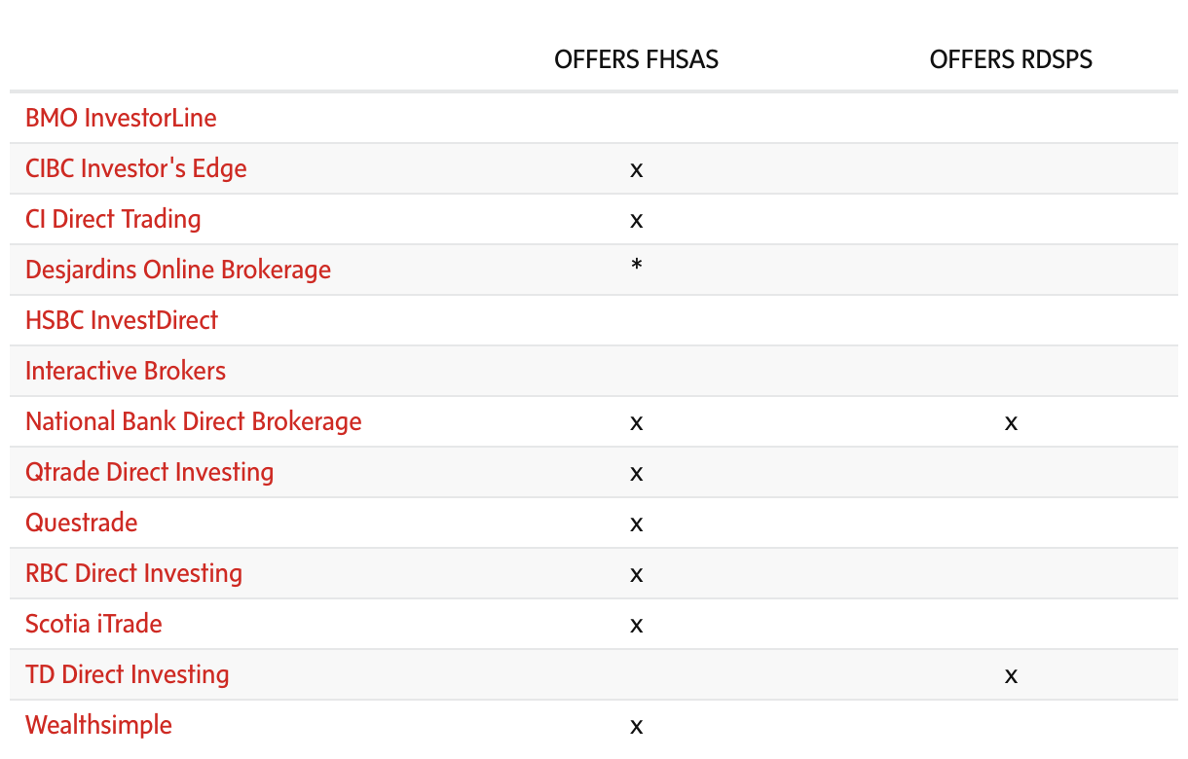
Task: Click the asterisk in Desjardins FHSA cell
Action: (x=636, y=265)
